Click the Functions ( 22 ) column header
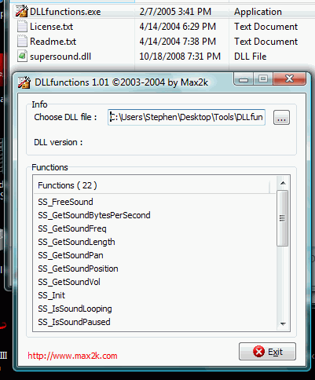Screen dimensions: 315x380 pyautogui.click(x=152, y=185)
